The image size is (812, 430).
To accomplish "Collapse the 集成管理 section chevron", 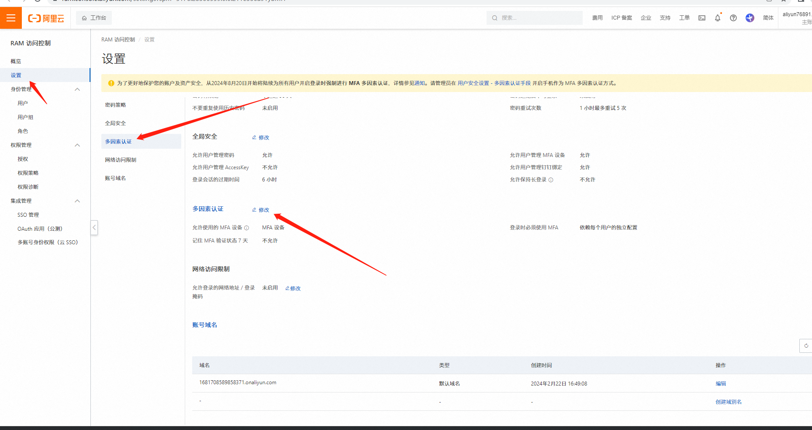I will 77,201.
